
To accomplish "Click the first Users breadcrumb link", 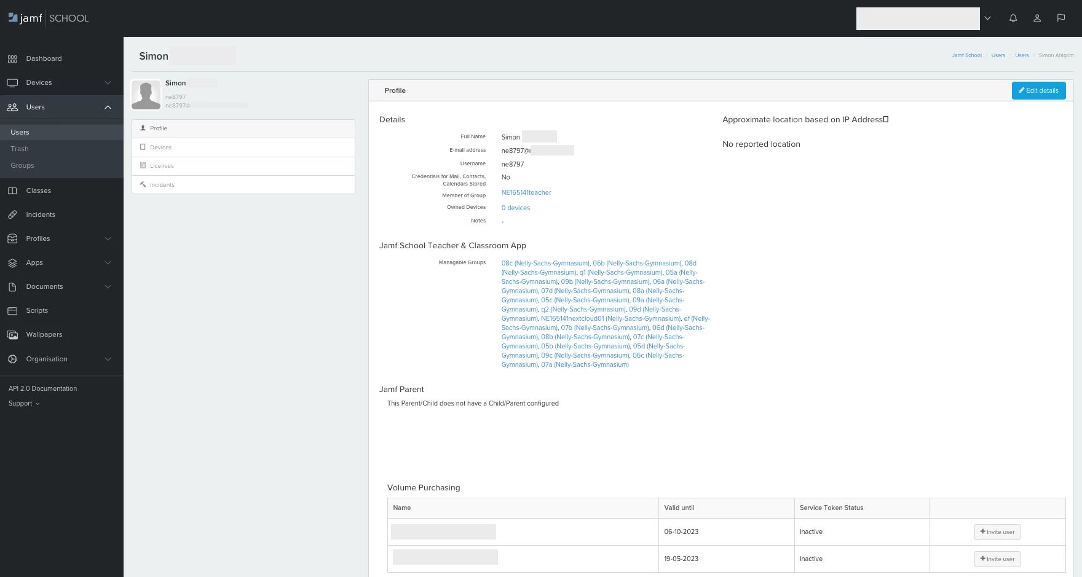I will point(998,55).
